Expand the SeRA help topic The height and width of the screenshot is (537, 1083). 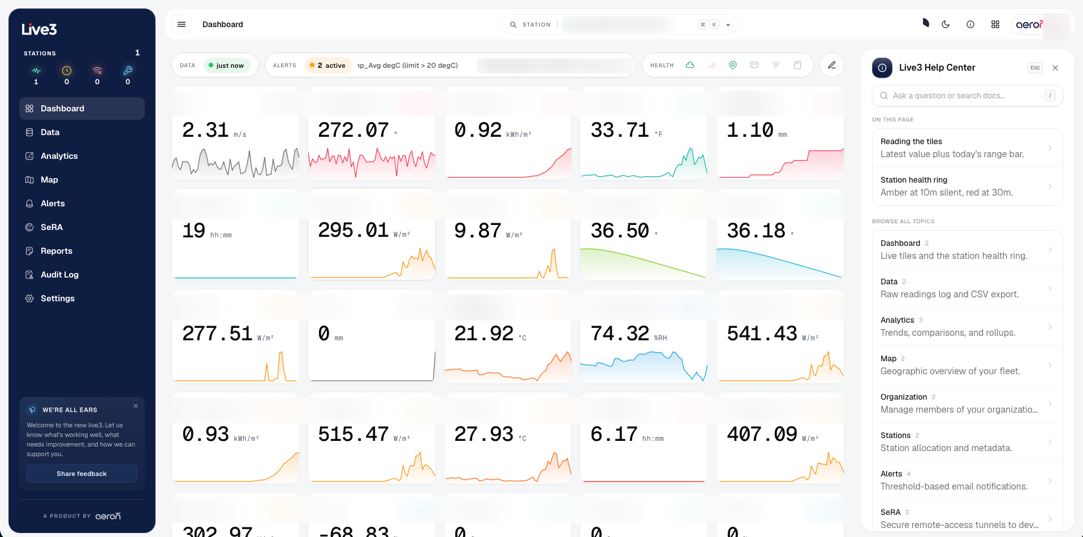point(967,516)
